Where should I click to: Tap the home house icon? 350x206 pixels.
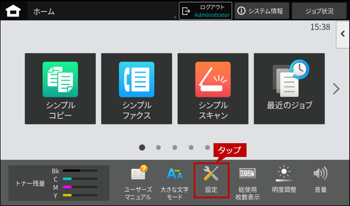(13, 11)
